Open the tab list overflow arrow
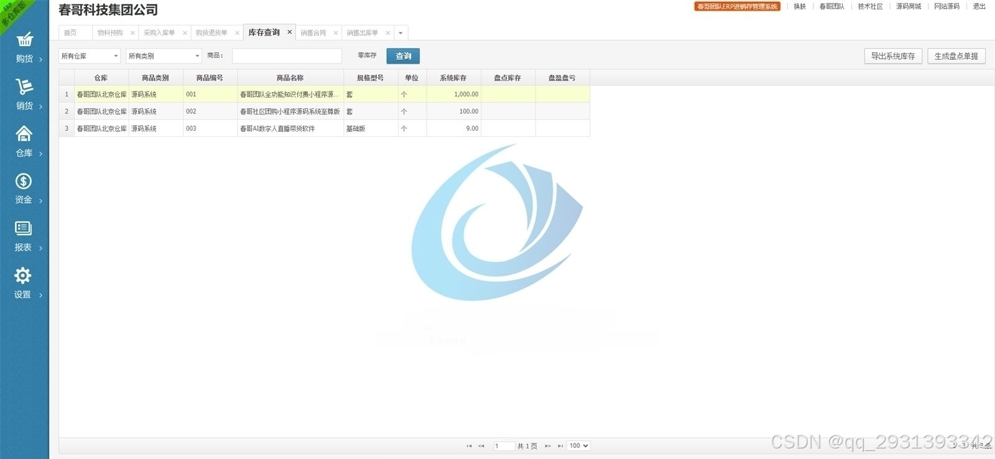Image resolution: width=995 pixels, height=459 pixels. (400, 33)
